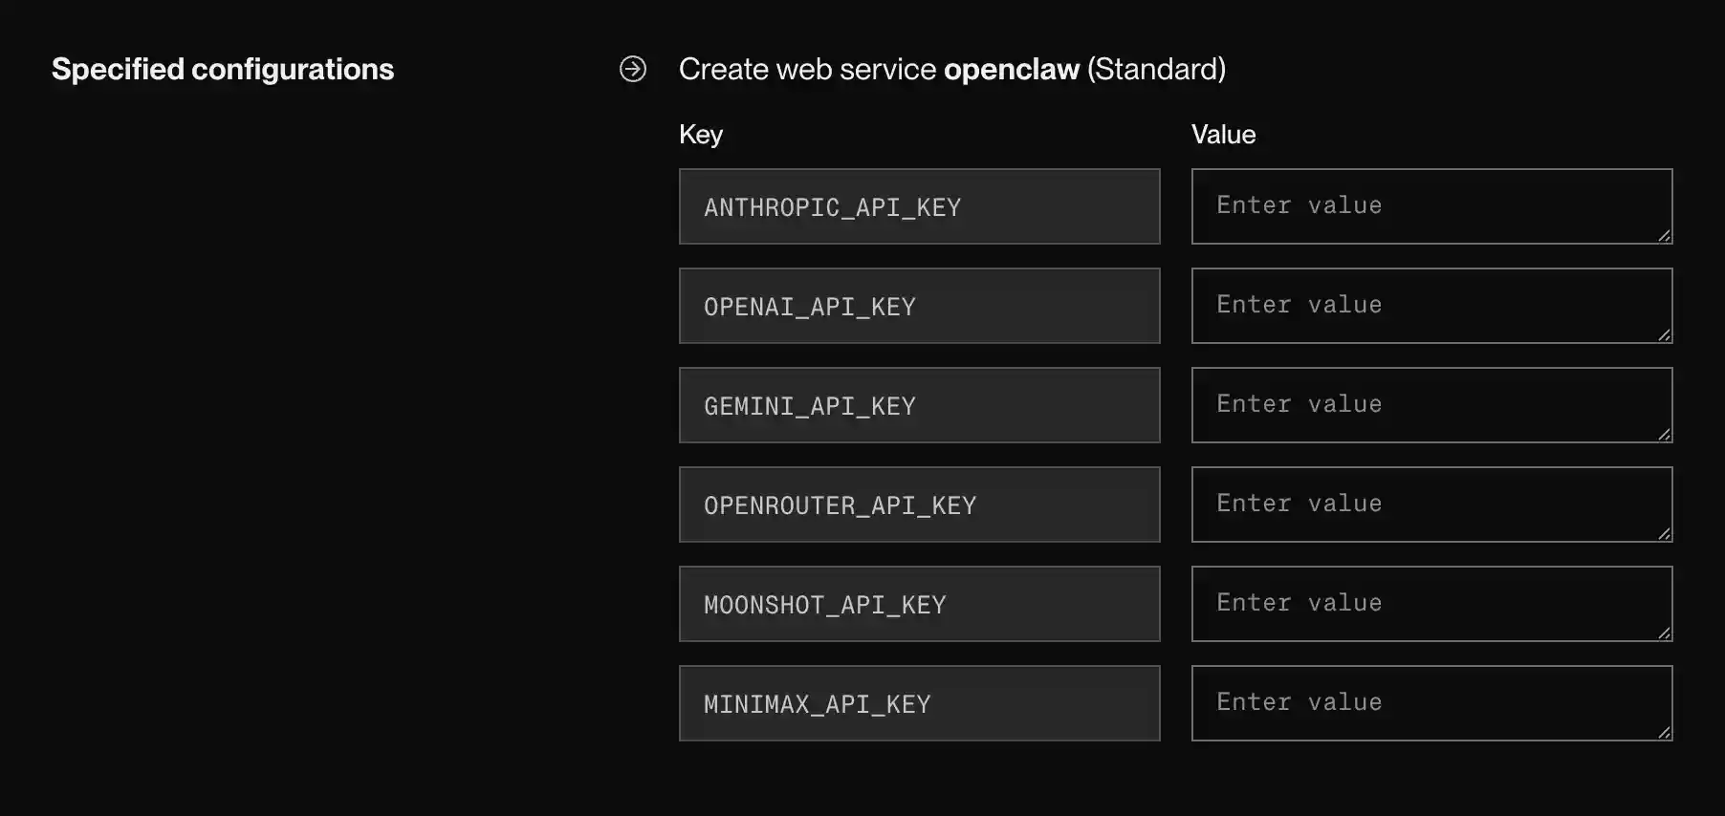Image resolution: width=1725 pixels, height=816 pixels.
Task: Click the 'Create web service openclaw (Standard)' title
Action: point(952,70)
